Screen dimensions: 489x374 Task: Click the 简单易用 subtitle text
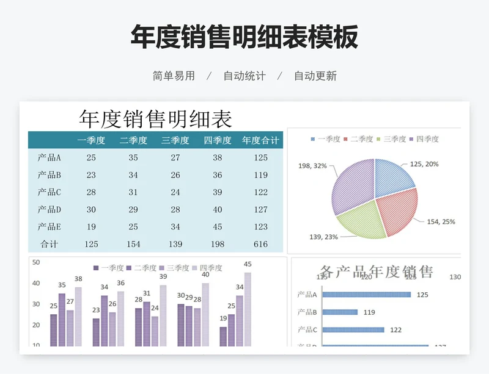pyautogui.click(x=174, y=76)
